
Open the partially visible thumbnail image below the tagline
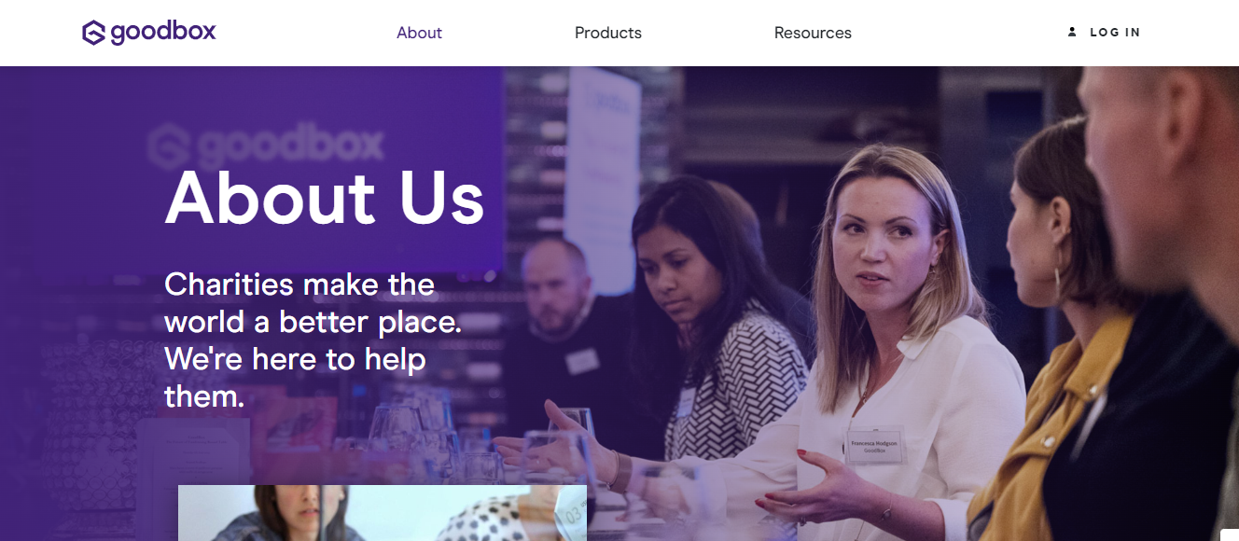383,513
